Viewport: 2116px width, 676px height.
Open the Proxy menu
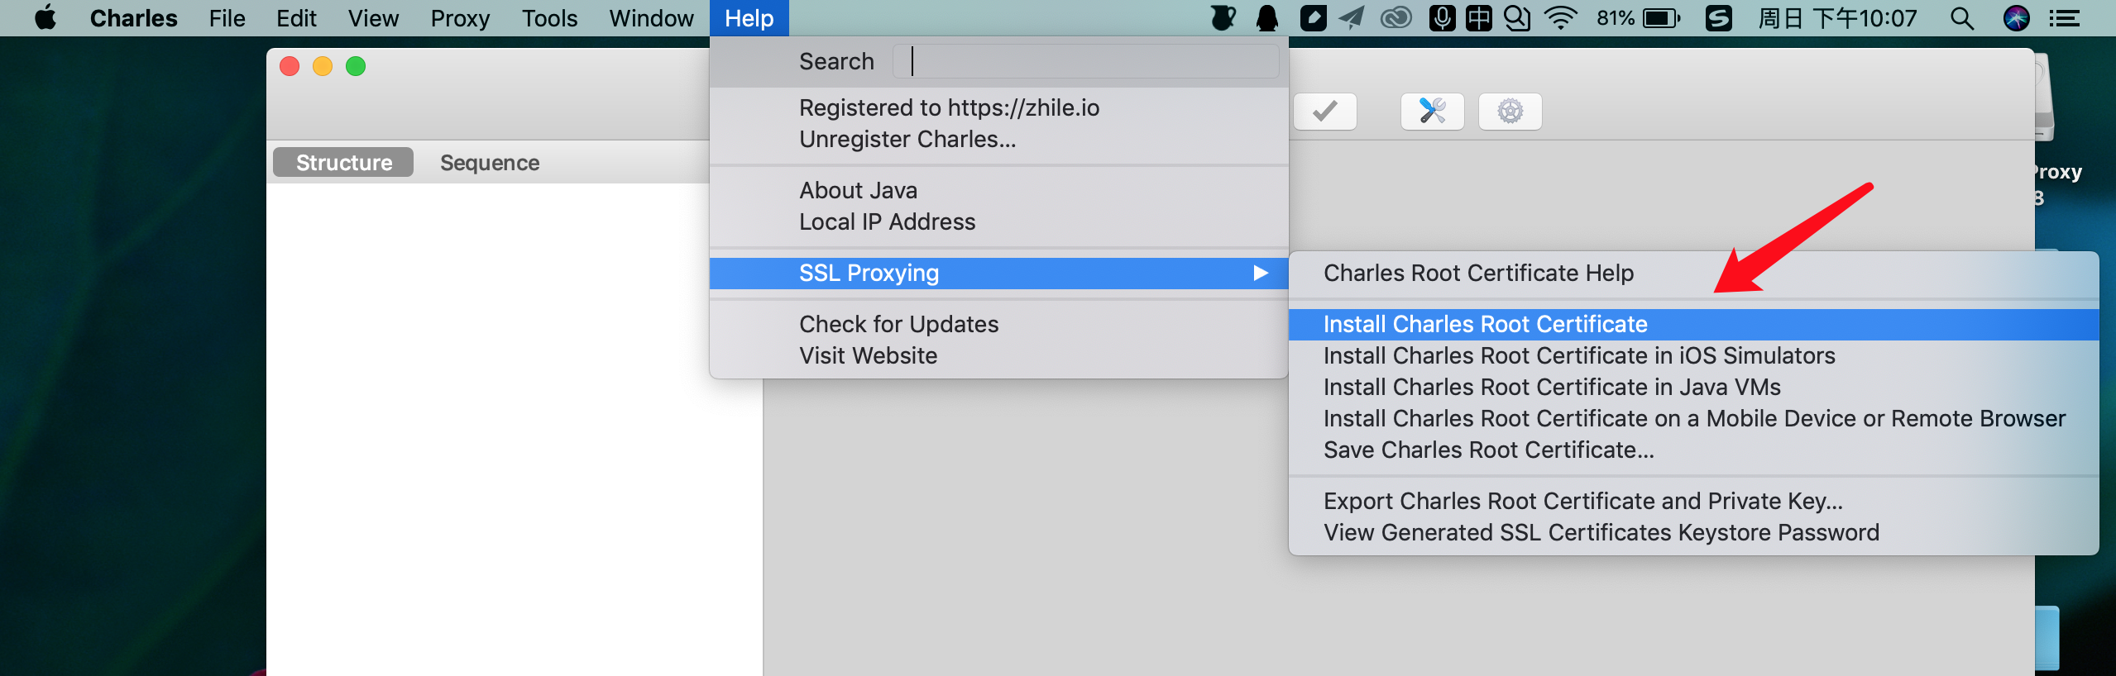[x=461, y=18]
